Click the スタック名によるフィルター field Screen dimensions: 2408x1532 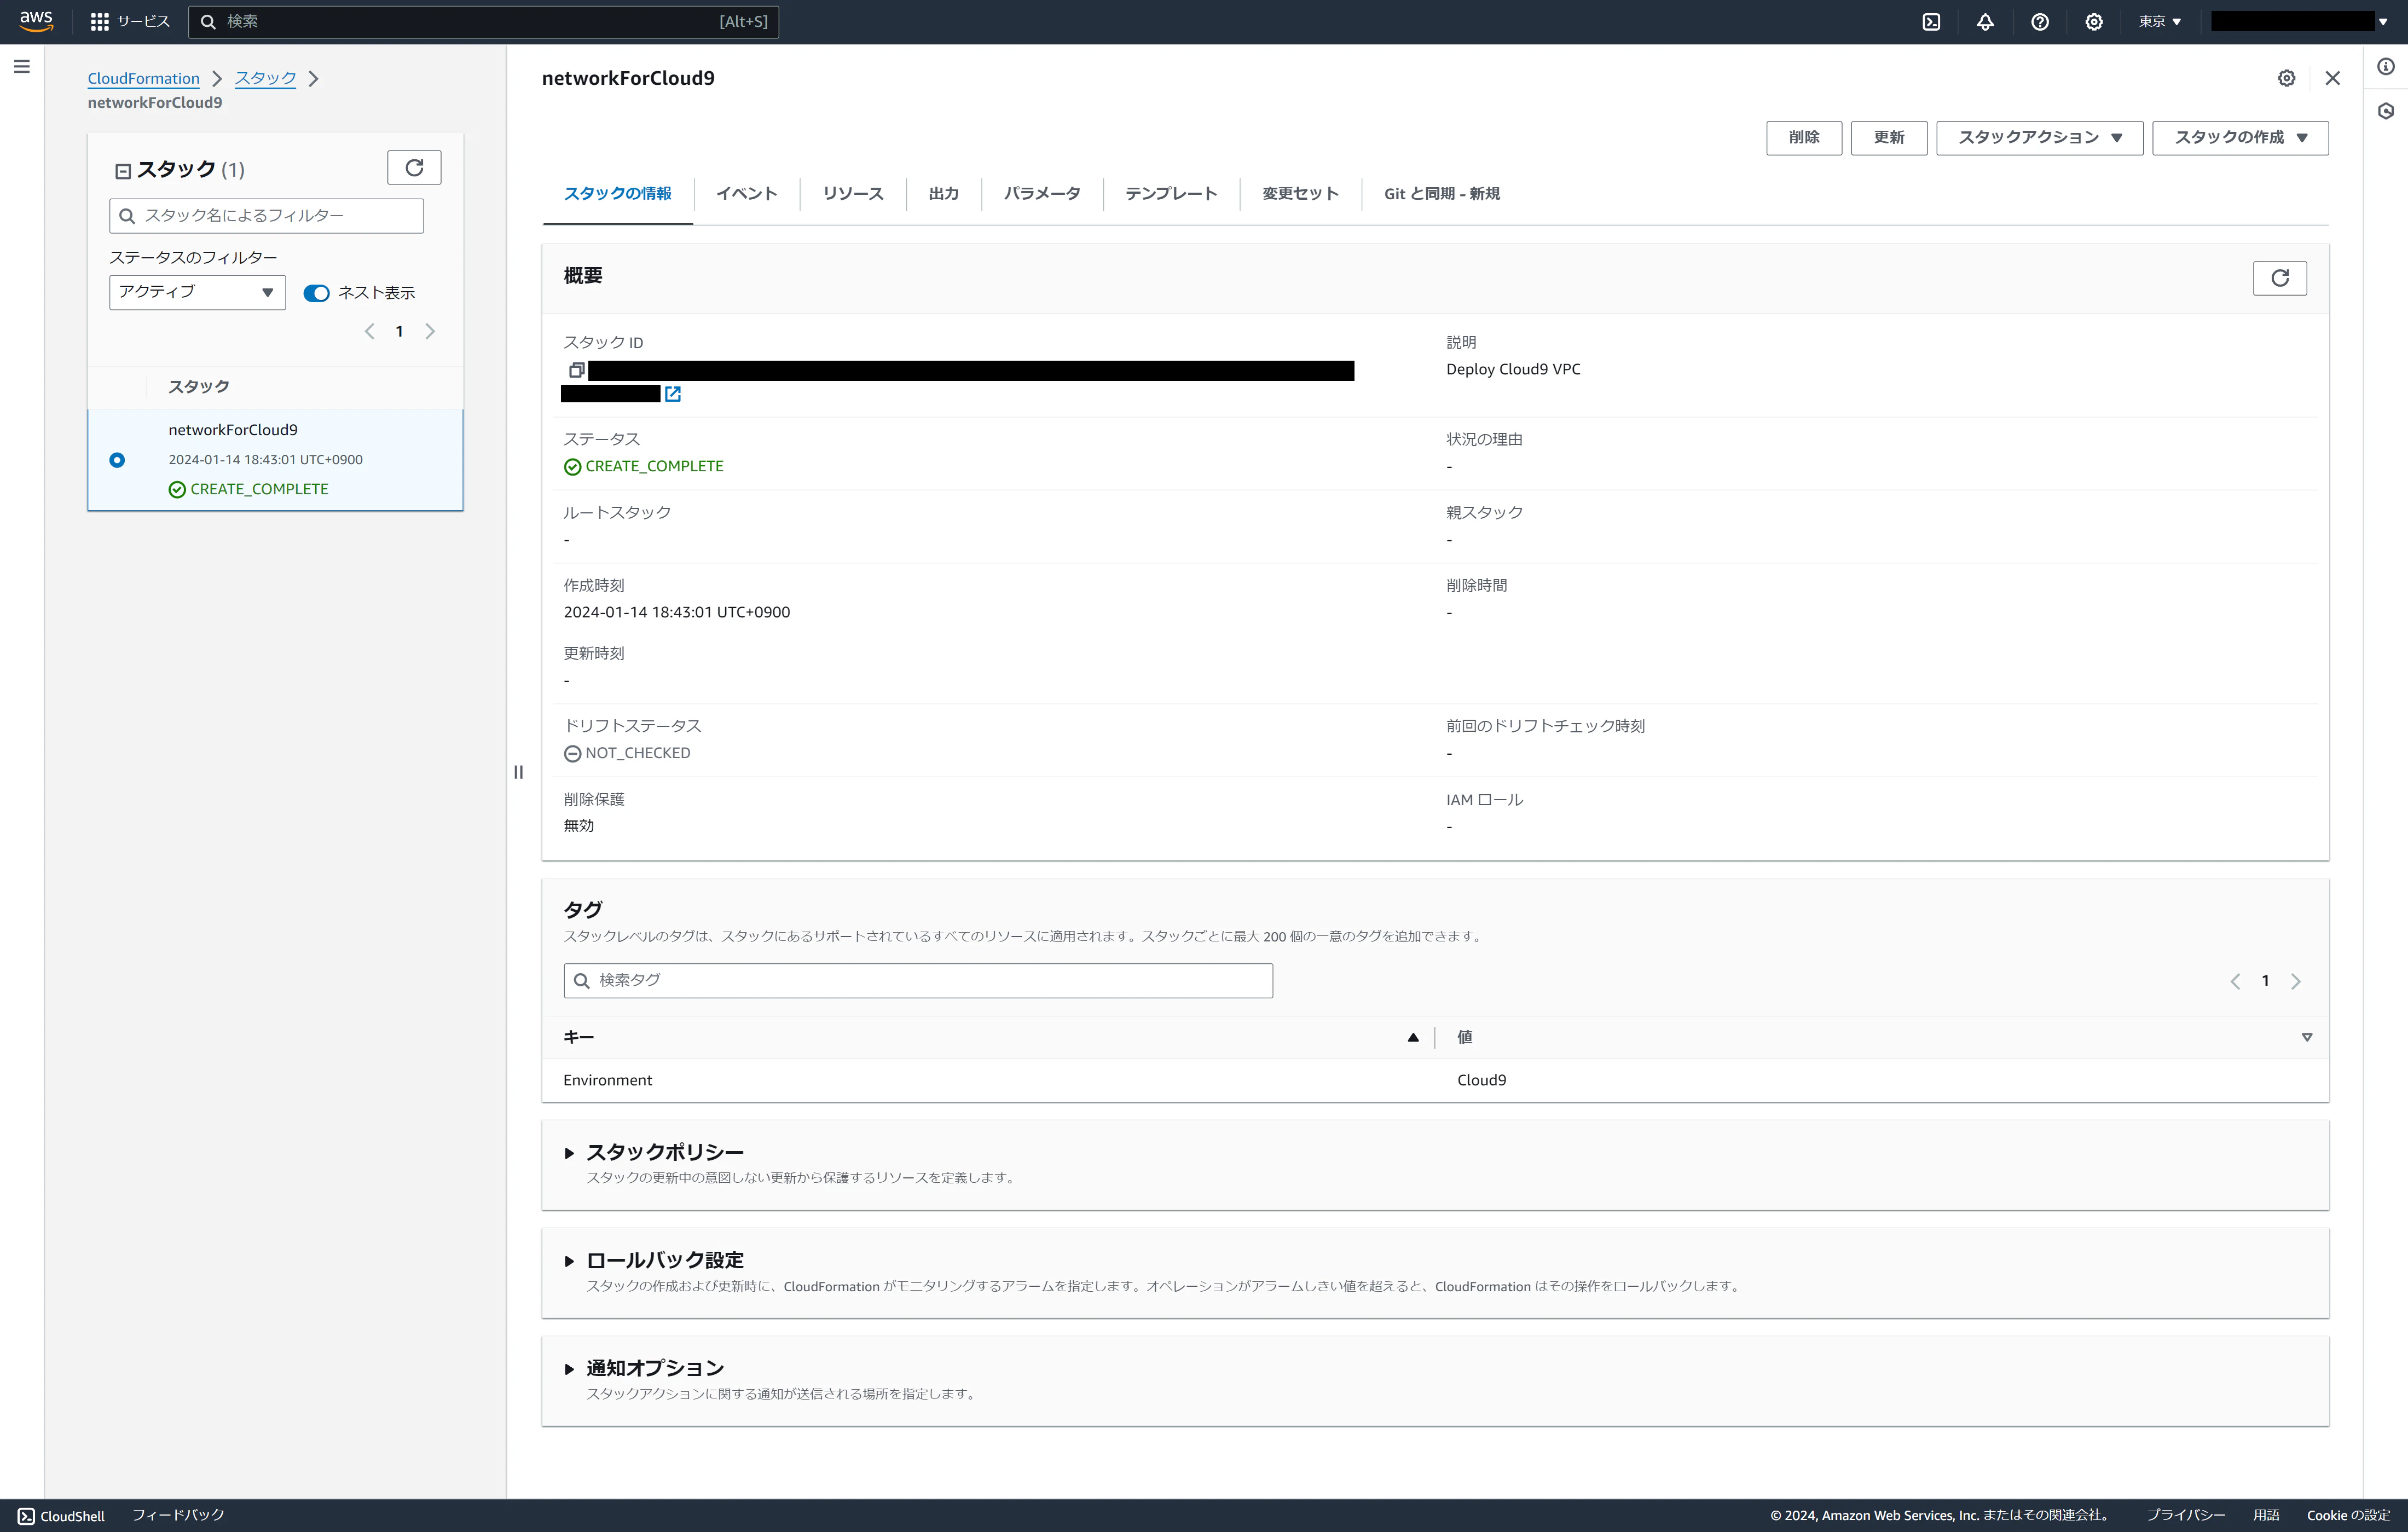point(266,216)
